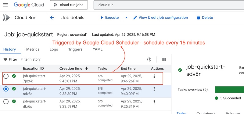Click the Filter icon

(5, 59)
